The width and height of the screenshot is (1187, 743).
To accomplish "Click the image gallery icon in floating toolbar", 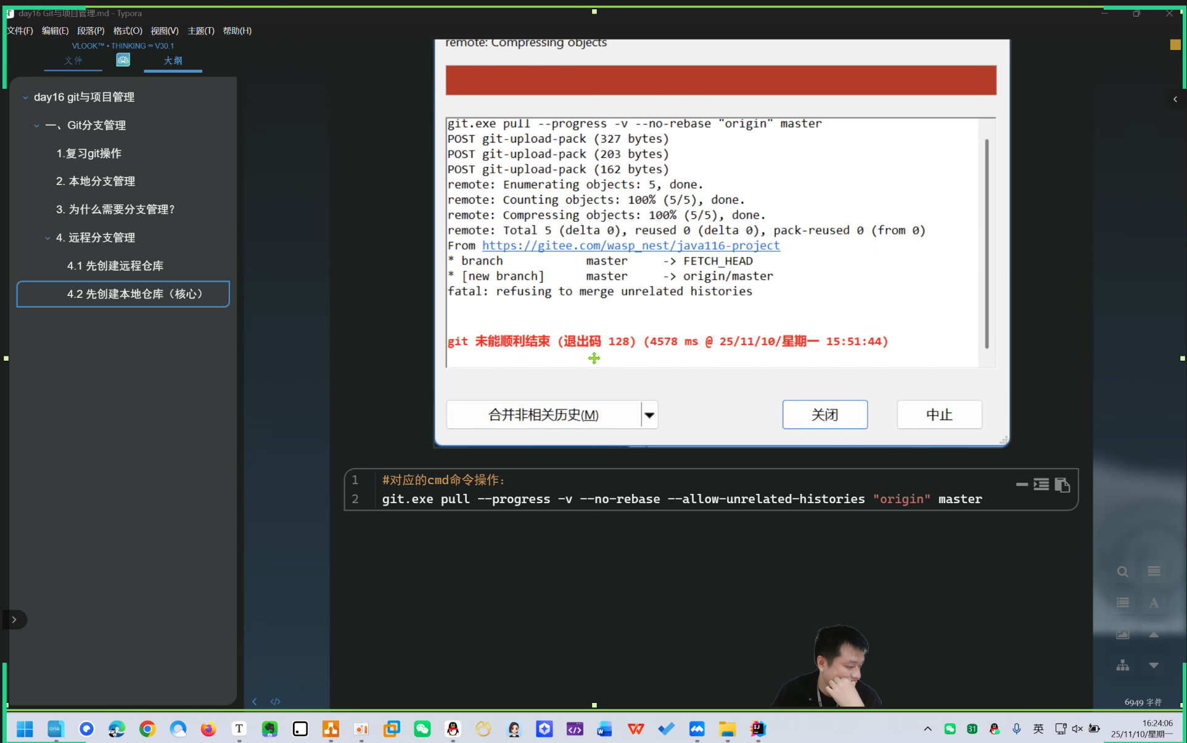I will 1122,634.
